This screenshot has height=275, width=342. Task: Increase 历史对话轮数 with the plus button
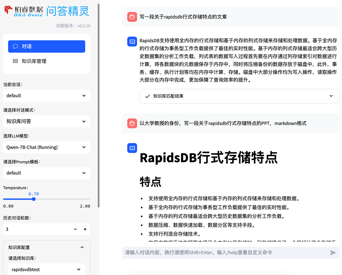click(85, 229)
